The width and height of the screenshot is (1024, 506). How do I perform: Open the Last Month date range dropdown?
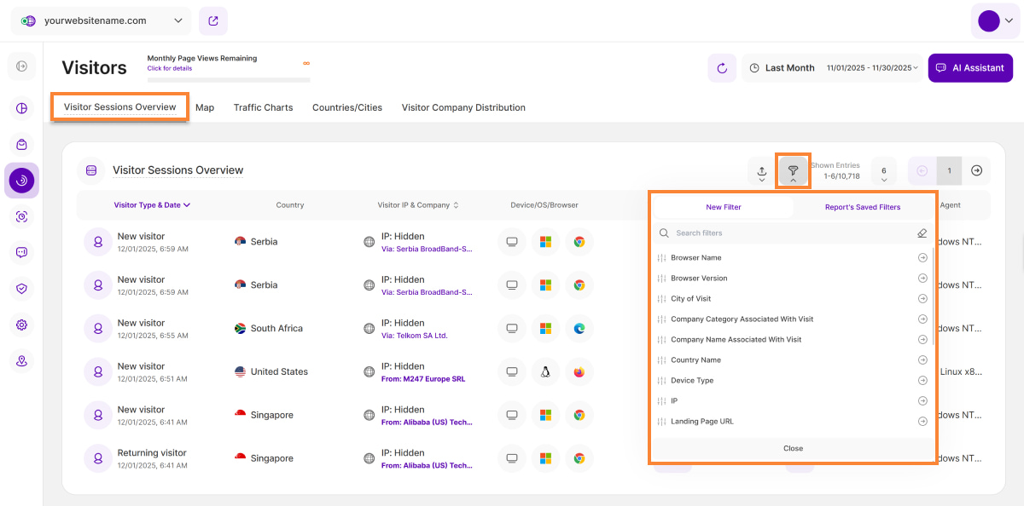pos(833,68)
